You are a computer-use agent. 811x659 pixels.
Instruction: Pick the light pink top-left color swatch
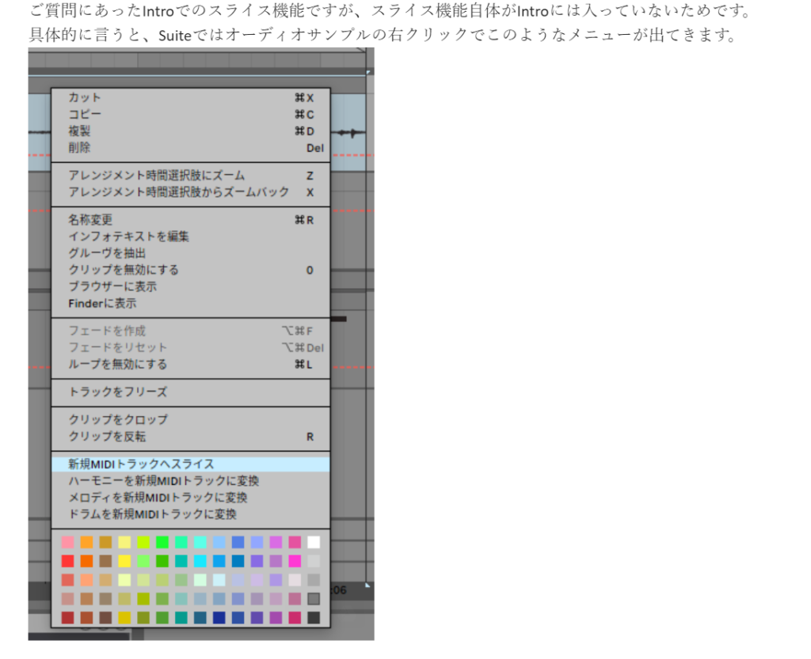pyautogui.click(x=67, y=542)
